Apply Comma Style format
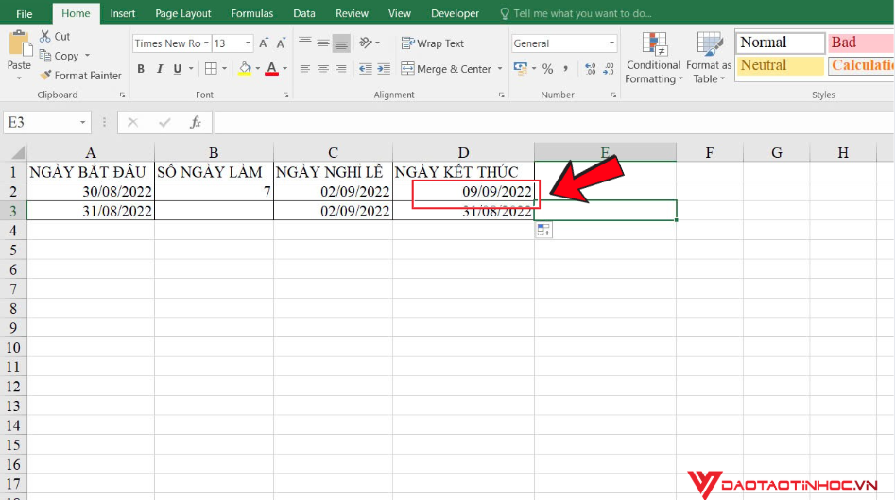The image size is (895, 500). click(x=566, y=69)
